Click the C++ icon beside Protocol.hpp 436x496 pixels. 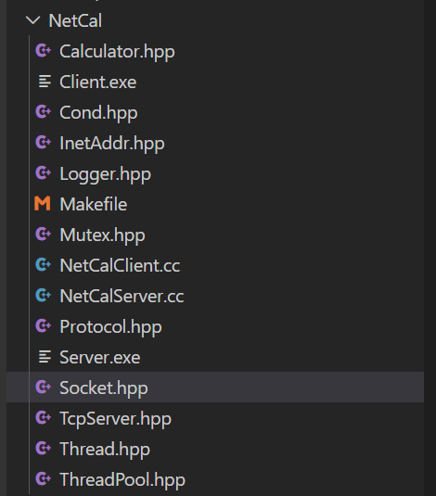click(x=43, y=325)
